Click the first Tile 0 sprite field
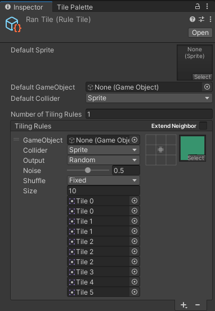This screenshot has height=311, width=215. [x=104, y=201]
